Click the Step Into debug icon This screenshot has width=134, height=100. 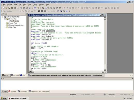click(82, 8)
